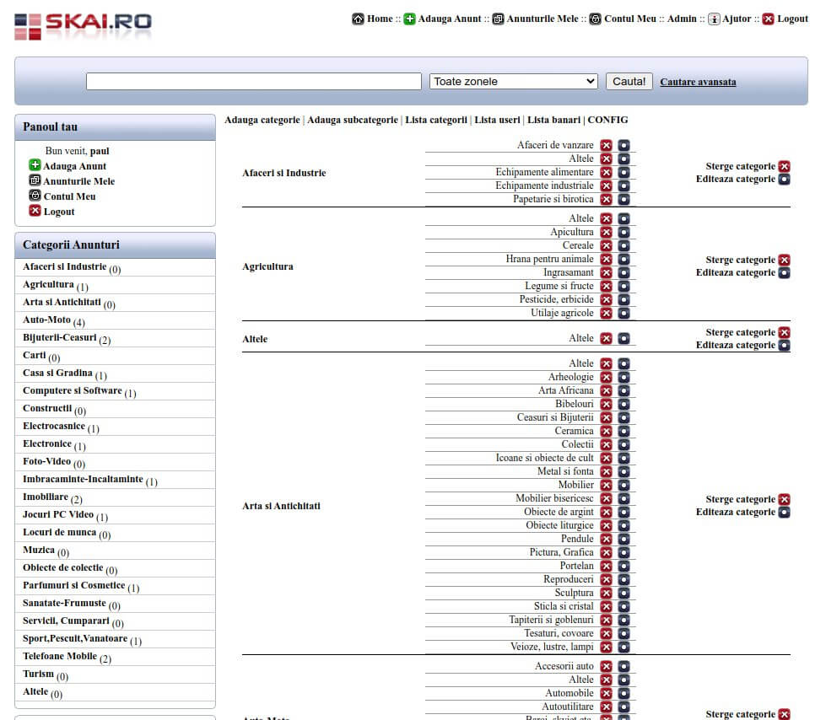Image resolution: width=826 pixels, height=720 pixels.
Task: Edit the Afaceri de vanzare subcategory
Action: point(624,145)
